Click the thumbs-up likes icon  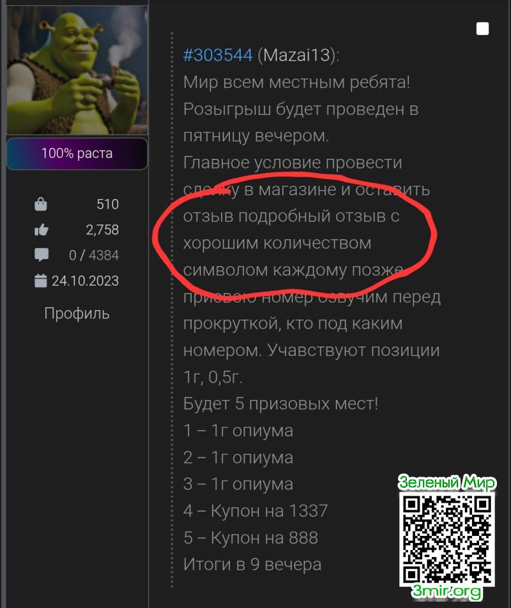point(41,230)
